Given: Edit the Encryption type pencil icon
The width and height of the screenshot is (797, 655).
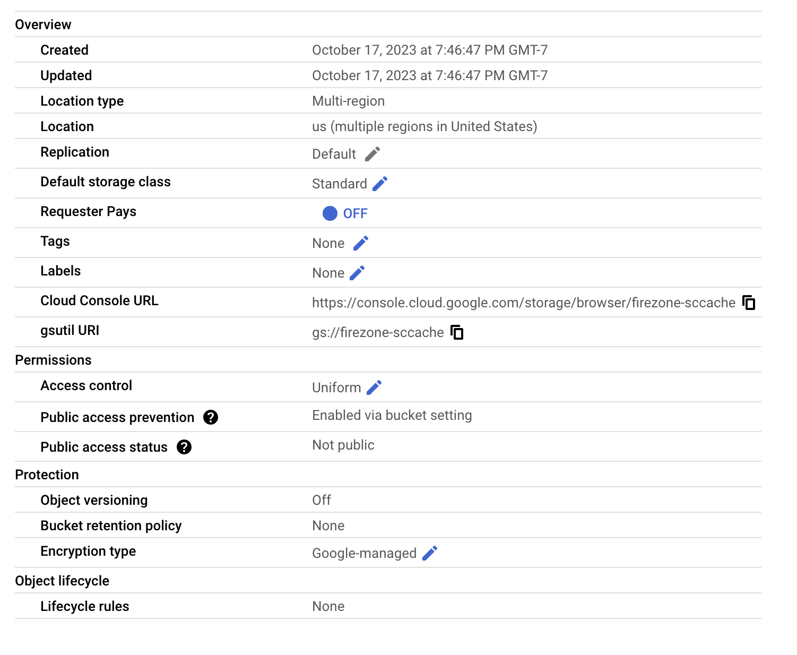Looking at the screenshot, I should pyautogui.click(x=430, y=553).
